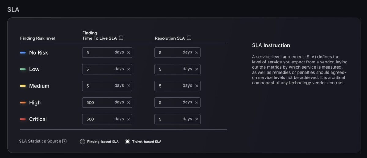Screen dimensions: 367x158
Task: Click the High Resolution SLA input field
Action: click(177, 102)
